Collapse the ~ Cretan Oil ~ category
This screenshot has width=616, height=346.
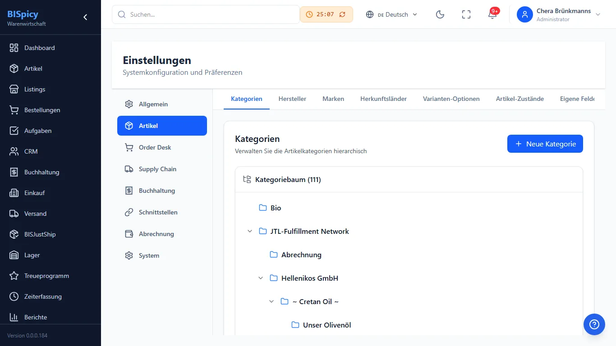[271, 301]
